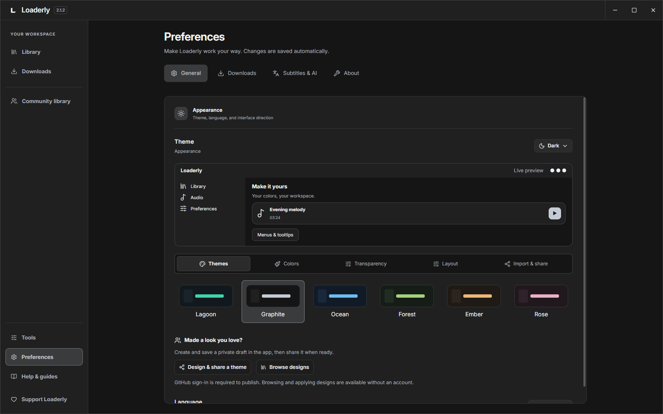Click the Made a look you love heading
This screenshot has height=414, width=663.
213,340
